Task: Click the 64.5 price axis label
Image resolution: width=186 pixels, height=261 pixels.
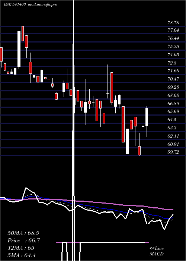Action: pyautogui.click(x=172, y=120)
